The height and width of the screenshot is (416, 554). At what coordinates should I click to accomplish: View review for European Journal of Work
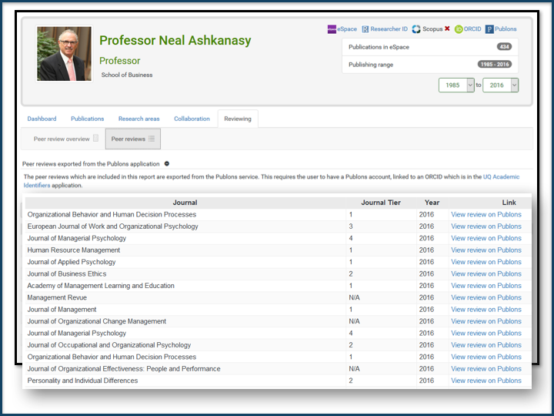[x=486, y=226]
